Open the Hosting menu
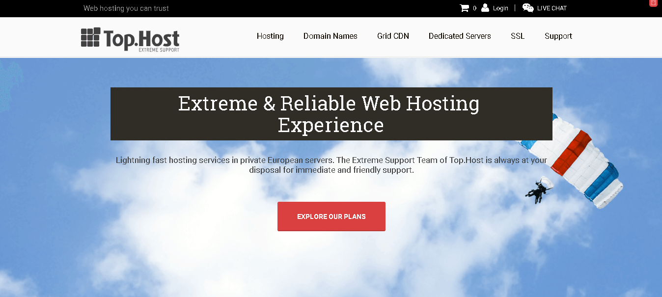 tap(270, 36)
